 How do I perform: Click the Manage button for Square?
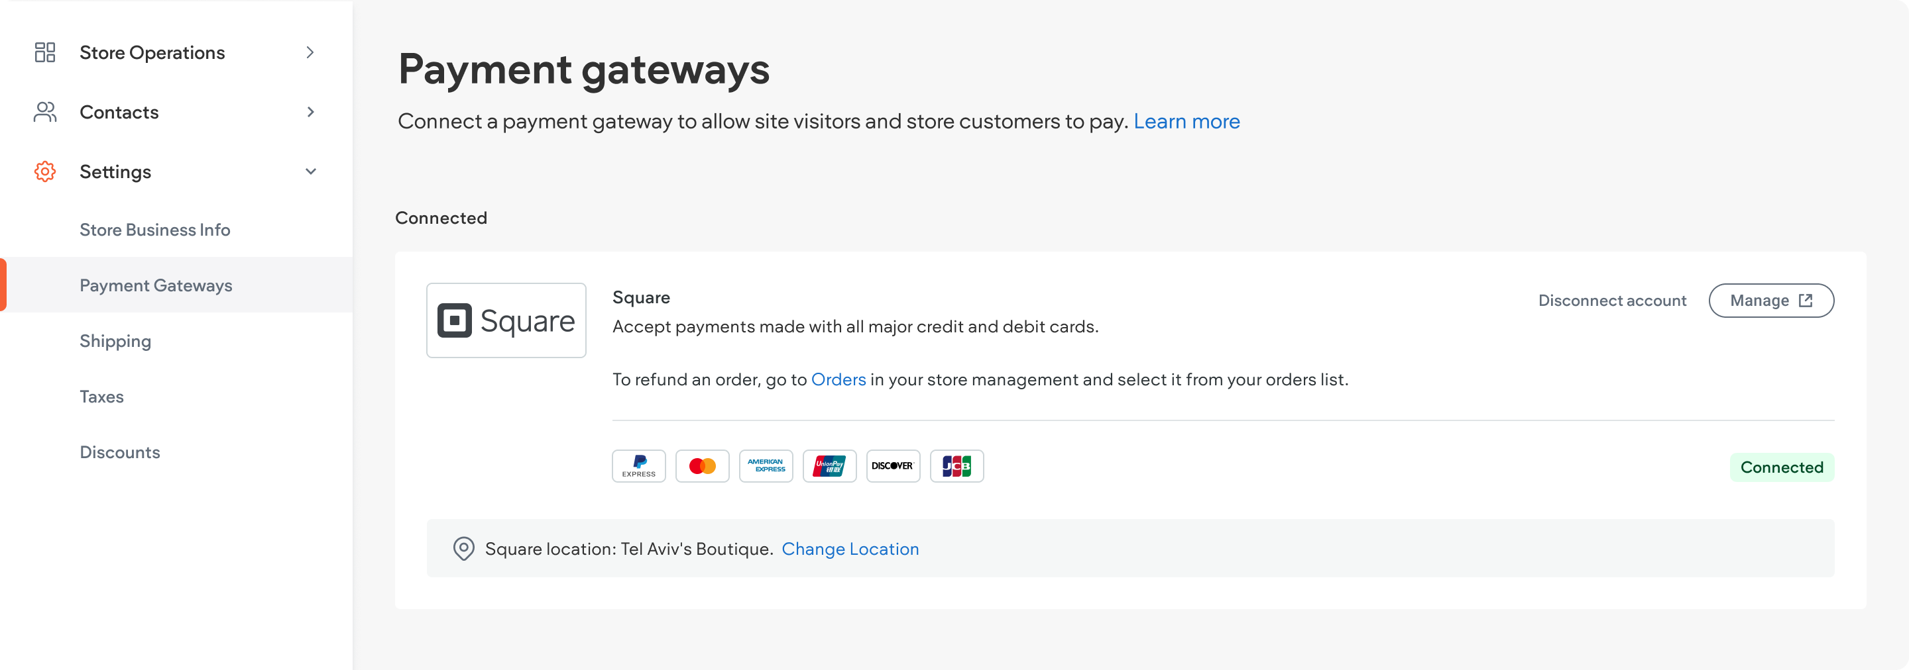pyautogui.click(x=1771, y=300)
